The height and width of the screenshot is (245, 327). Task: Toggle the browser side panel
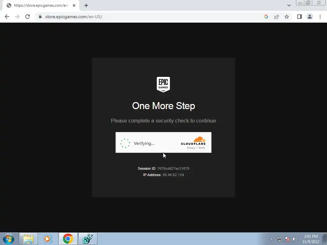300,17
